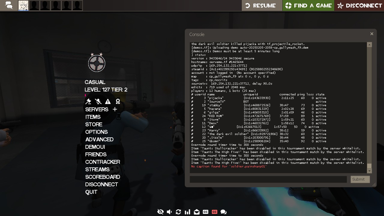Select the first party member avatar

[x=23, y=5]
